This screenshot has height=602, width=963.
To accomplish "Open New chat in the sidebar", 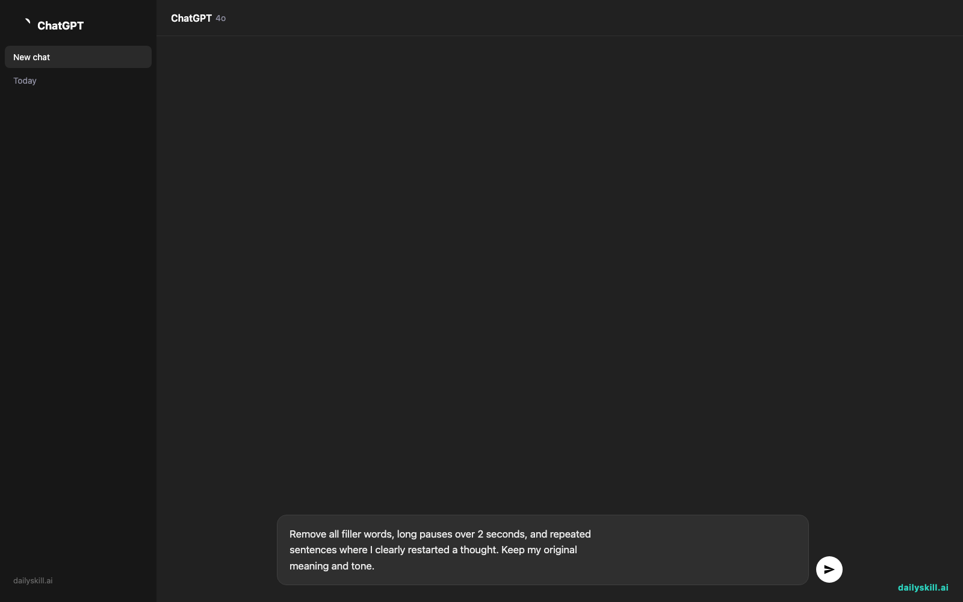I will click(x=78, y=57).
